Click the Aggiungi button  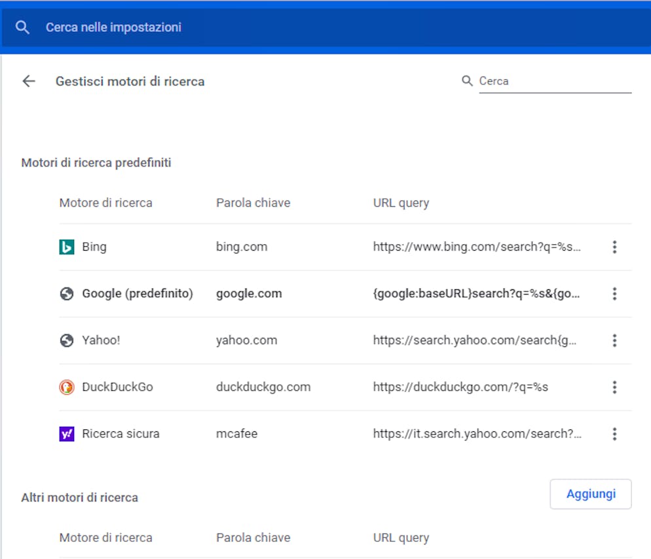[x=590, y=494]
